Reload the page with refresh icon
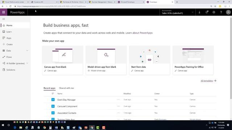This screenshot has width=232, height=130. tap(11, 6)
